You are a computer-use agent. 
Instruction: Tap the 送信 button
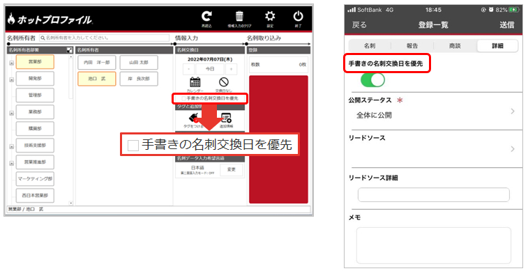(x=507, y=25)
